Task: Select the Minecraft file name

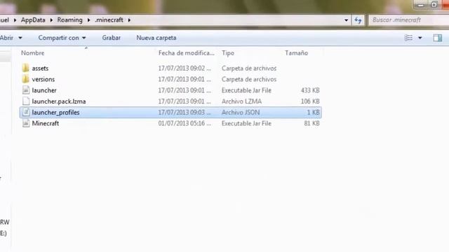Action: [45, 123]
